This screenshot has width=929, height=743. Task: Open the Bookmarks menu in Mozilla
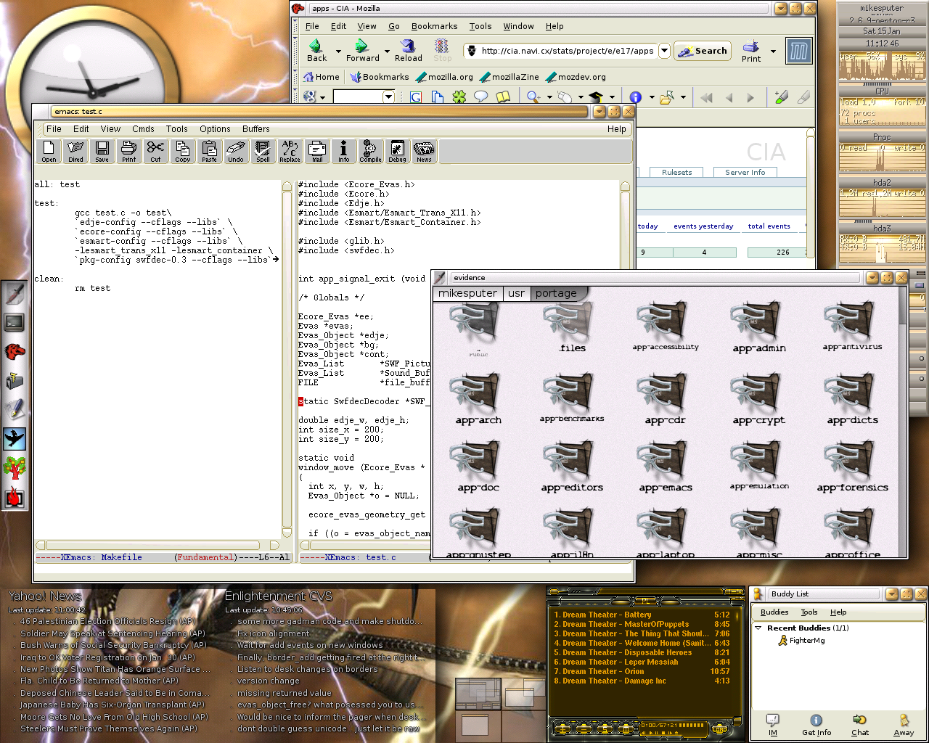[434, 26]
